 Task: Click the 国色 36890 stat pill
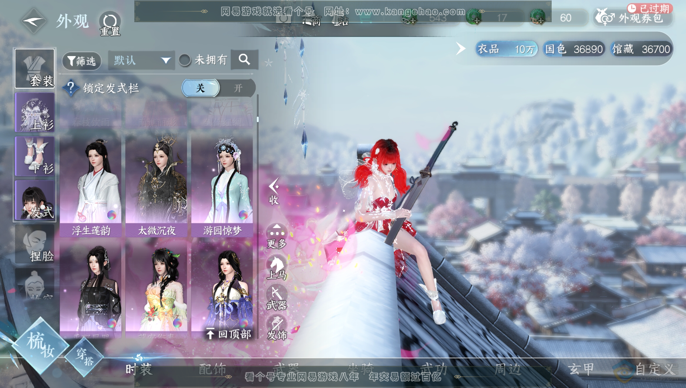pyautogui.click(x=574, y=49)
